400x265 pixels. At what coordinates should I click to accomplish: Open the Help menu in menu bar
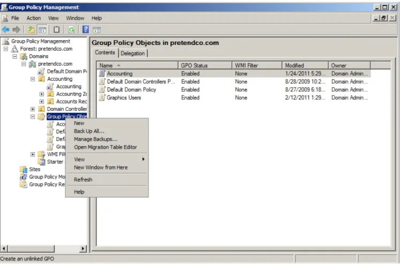click(97, 18)
